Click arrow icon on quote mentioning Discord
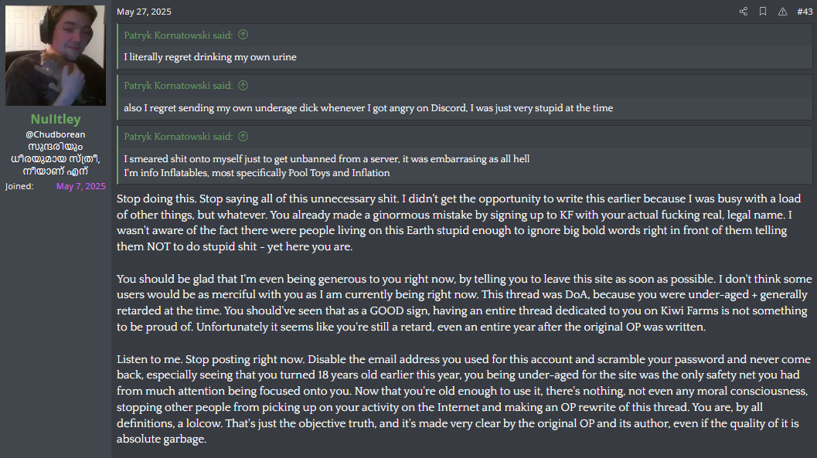 (x=243, y=86)
